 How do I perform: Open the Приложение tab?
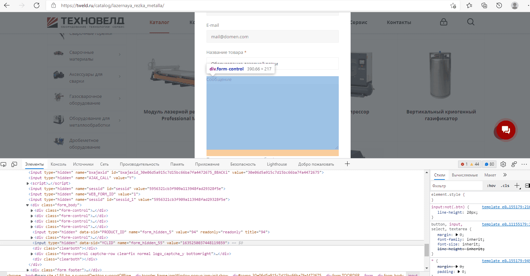pos(207,164)
